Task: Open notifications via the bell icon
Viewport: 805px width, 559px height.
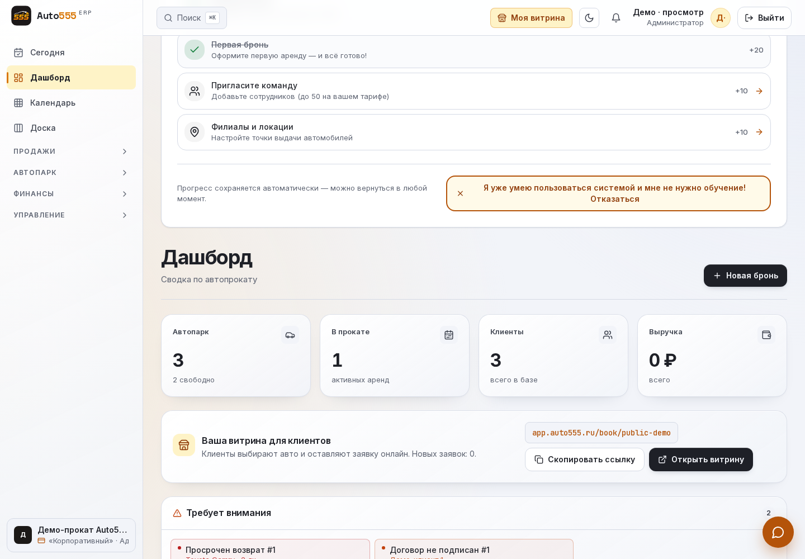Action: pyautogui.click(x=616, y=18)
